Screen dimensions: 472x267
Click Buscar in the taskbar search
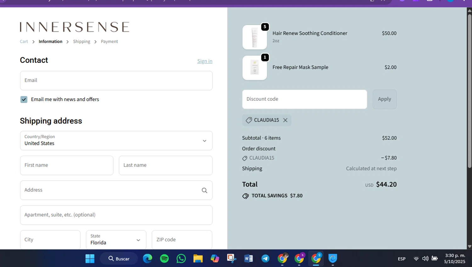pos(119,259)
